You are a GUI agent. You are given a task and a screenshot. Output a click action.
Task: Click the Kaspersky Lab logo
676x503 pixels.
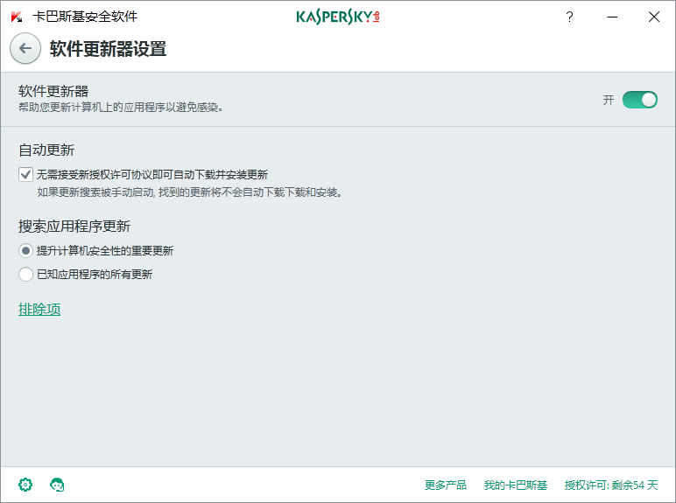point(338,17)
